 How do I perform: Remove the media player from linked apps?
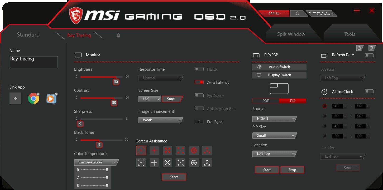pyautogui.click(x=56, y=94)
